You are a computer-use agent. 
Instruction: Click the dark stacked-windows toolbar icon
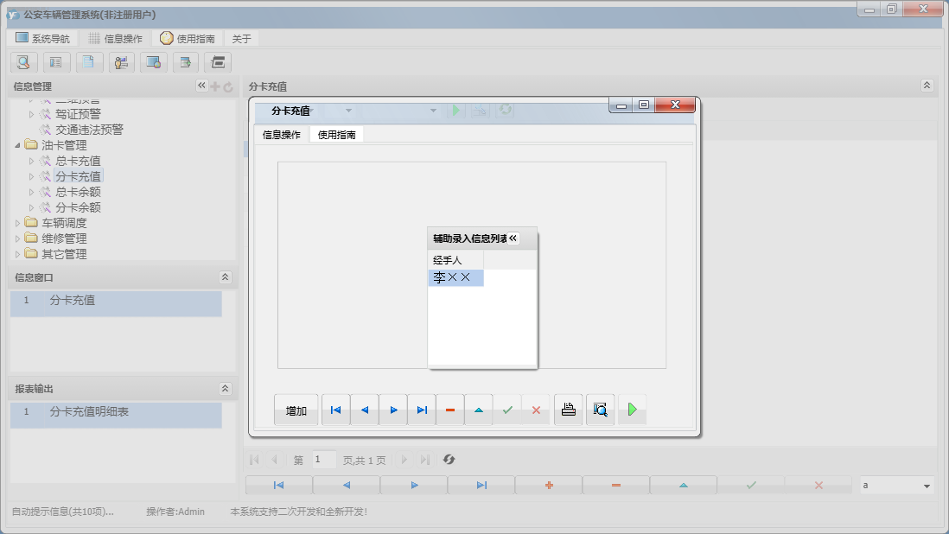pyautogui.click(x=218, y=62)
